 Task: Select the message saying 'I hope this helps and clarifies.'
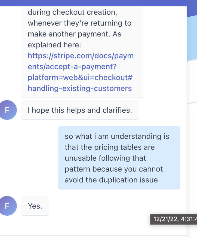[80, 110]
